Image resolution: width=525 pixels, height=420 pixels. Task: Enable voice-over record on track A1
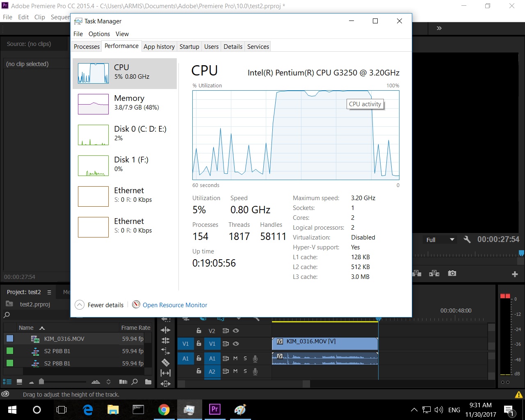click(255, 358)
